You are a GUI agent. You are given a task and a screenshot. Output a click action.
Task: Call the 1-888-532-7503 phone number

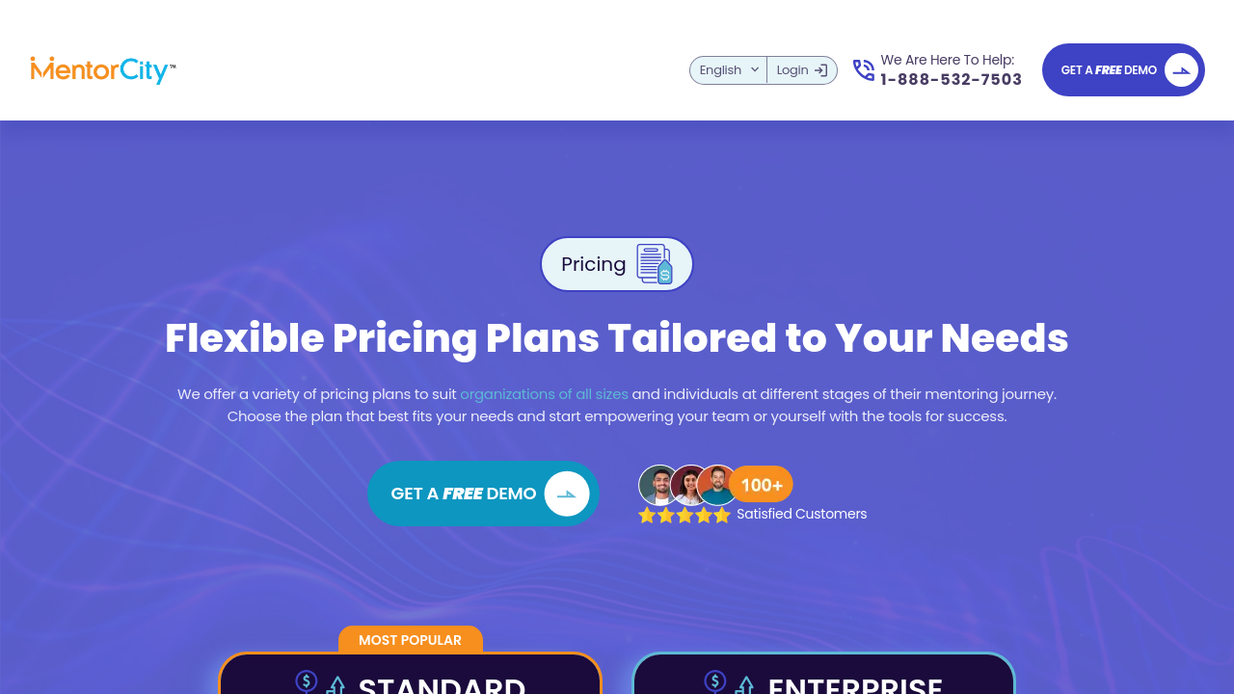click(951, 80)
